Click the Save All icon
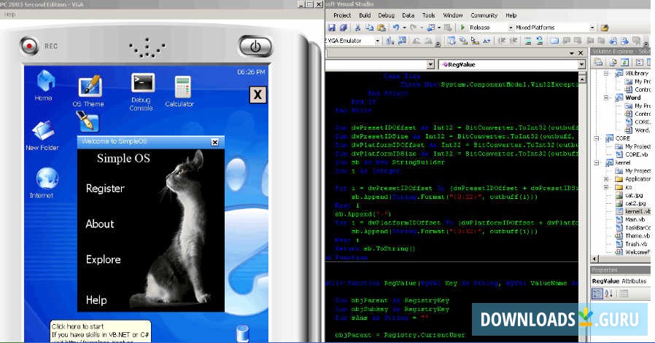Screen dimensions: 655x343 (x=344, y=28)
